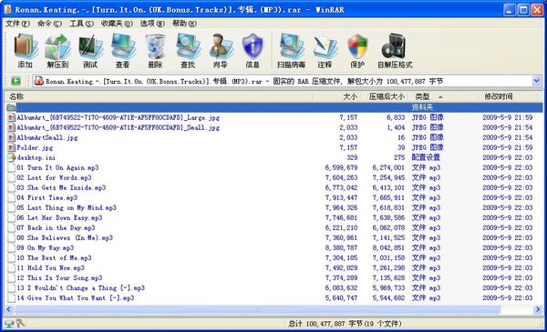This screenshot has width=547, height=332.
Task: Open the 收藏夹 (Favorites) menu
Action: click(x=117, y=24)
